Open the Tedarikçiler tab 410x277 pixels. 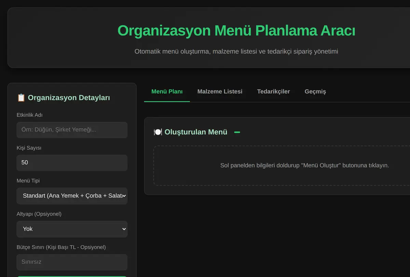point(273,92)
